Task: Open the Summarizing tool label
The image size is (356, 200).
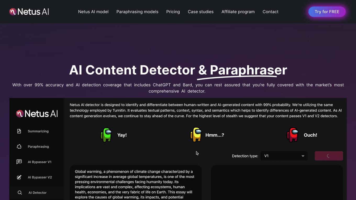Action: (x=38, y=131)
